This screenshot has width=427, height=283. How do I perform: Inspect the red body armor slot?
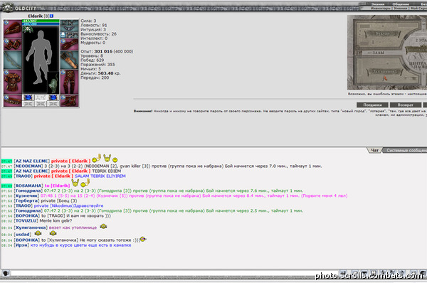click(x=13, y=82)
